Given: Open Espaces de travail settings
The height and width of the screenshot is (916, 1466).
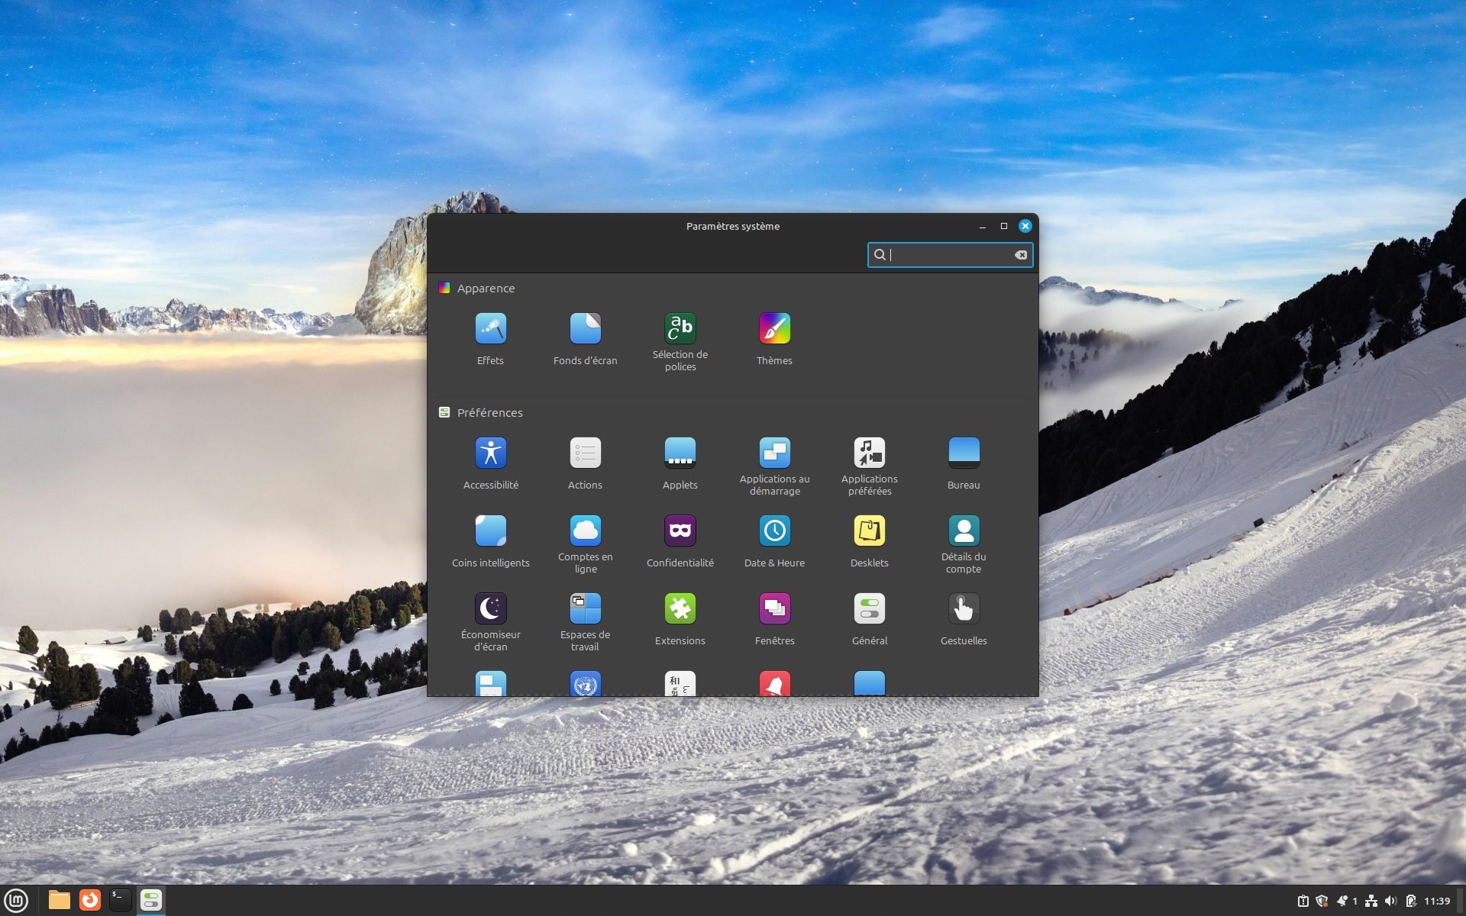Looking at the screenshot, I should coord(585,608).
